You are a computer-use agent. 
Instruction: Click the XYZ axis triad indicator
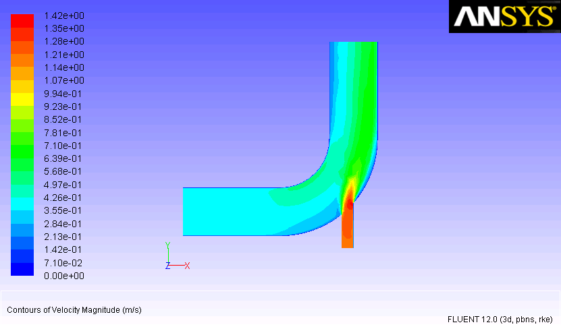pyautogui.click(x=178, y=256)
